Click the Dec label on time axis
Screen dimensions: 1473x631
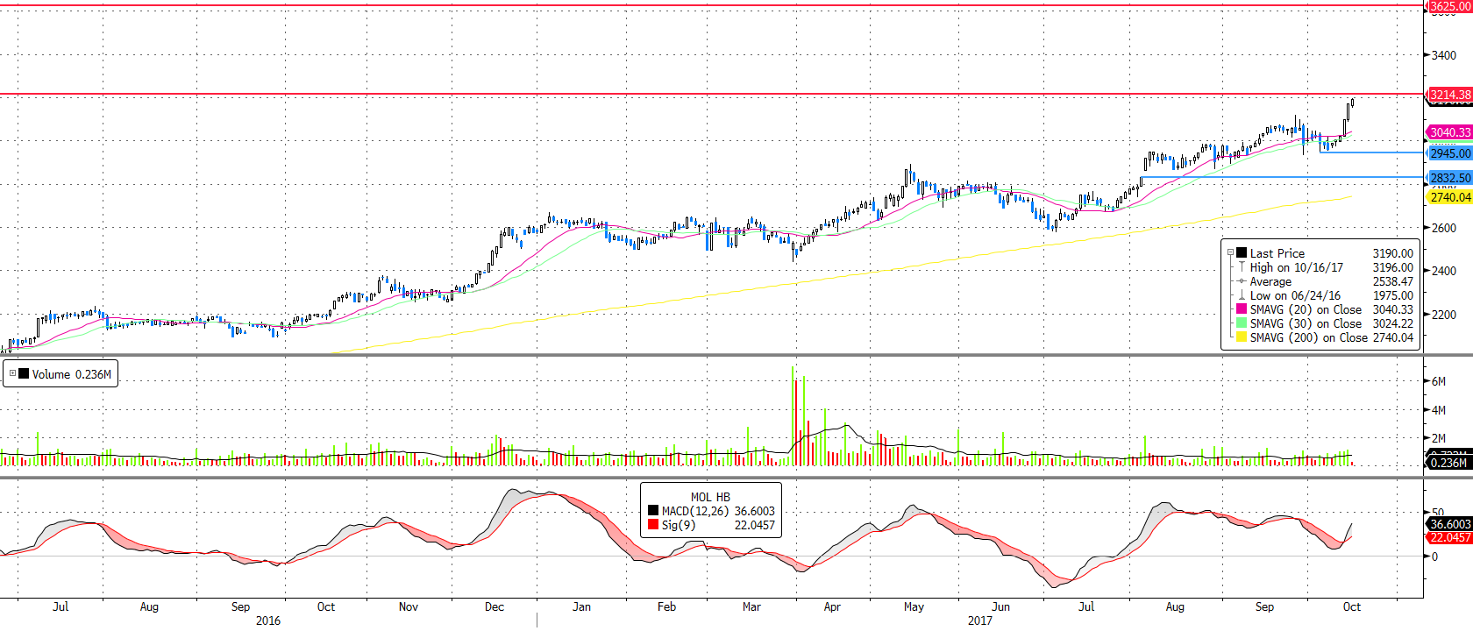click(495, 606)
